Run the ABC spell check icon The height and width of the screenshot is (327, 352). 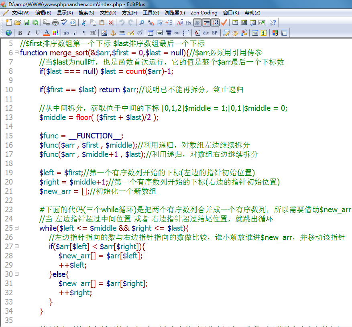[64, 22]
